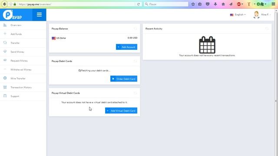Click the Wire Transfer globe icon
Image resolution: width=278 pixels, height=156 pixels.
coord(5,78)
